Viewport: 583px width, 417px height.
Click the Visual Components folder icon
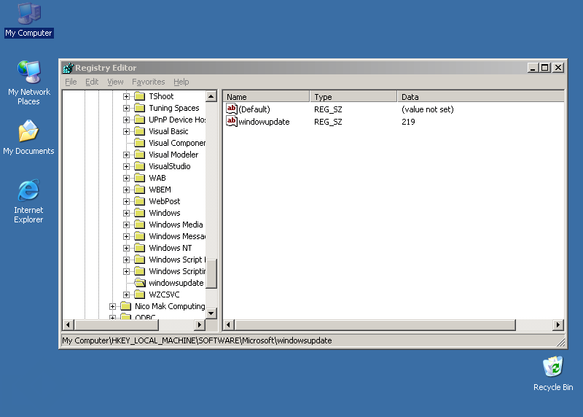coord(140,143)
